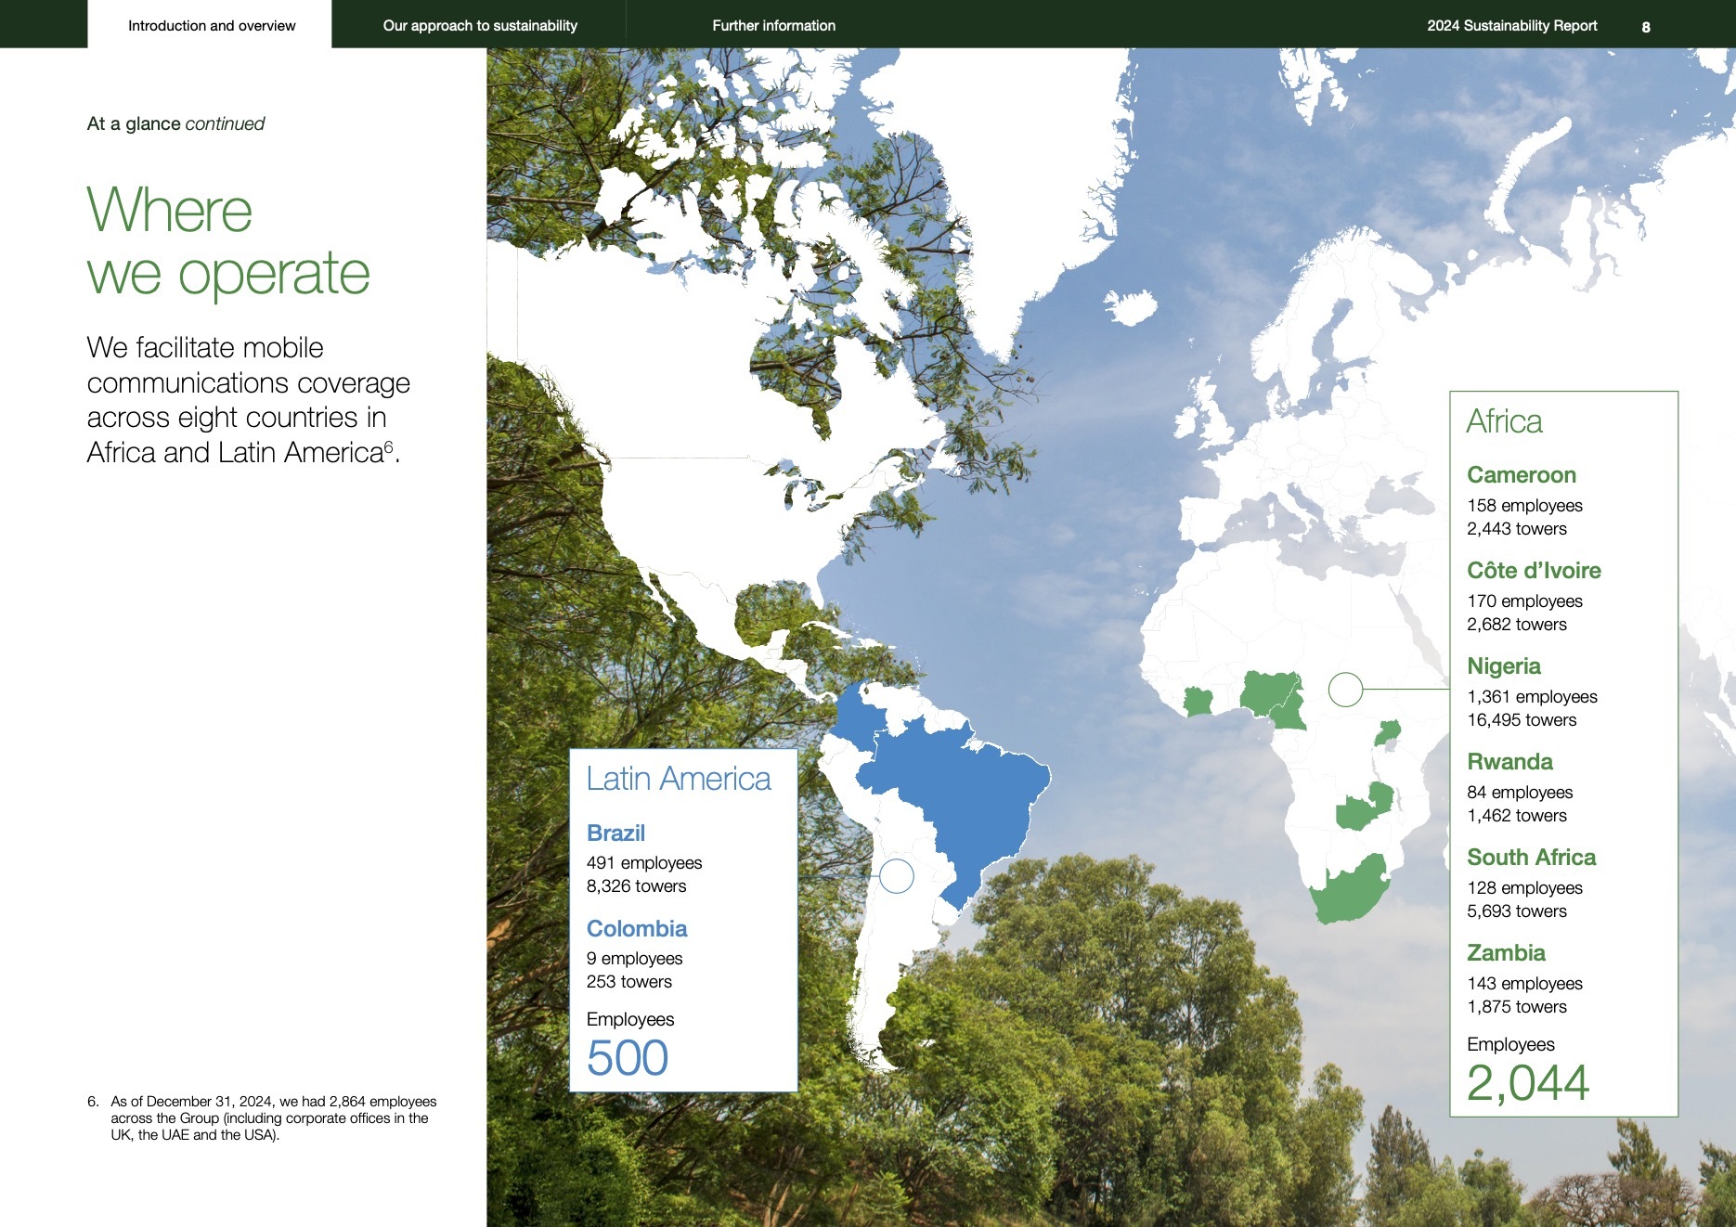Open the Our approach to sustainability section

(x=480, y=25)
